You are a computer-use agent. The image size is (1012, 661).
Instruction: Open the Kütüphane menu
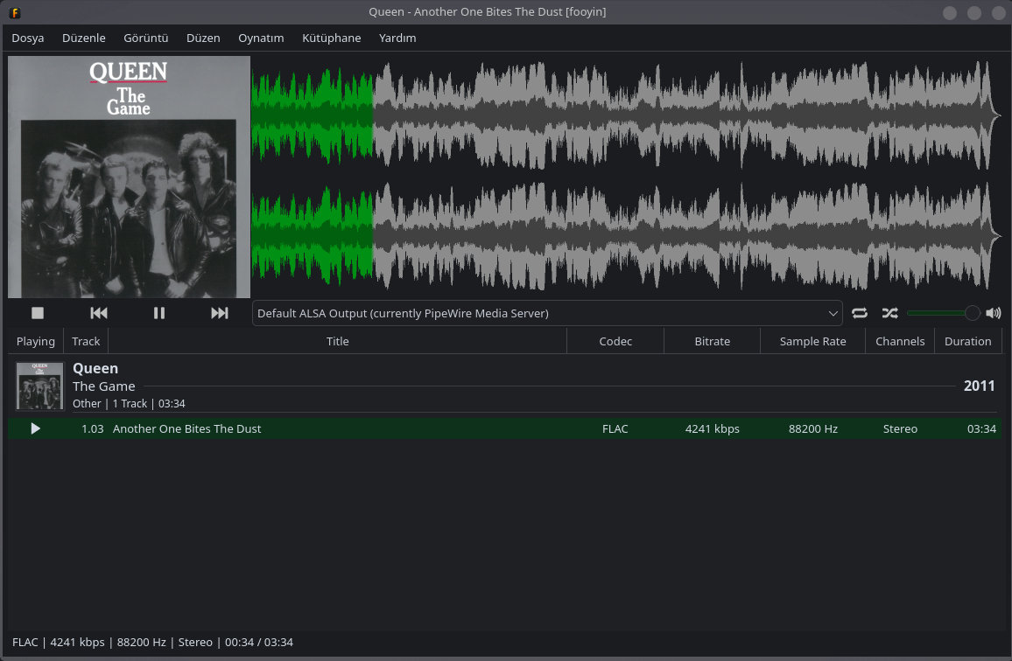click(332, 38)
